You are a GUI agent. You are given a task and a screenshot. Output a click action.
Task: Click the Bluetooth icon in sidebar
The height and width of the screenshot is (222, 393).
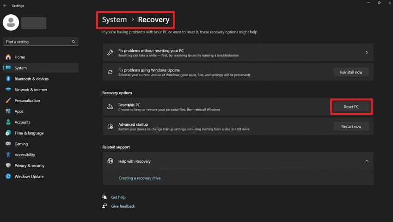[8, 79]
